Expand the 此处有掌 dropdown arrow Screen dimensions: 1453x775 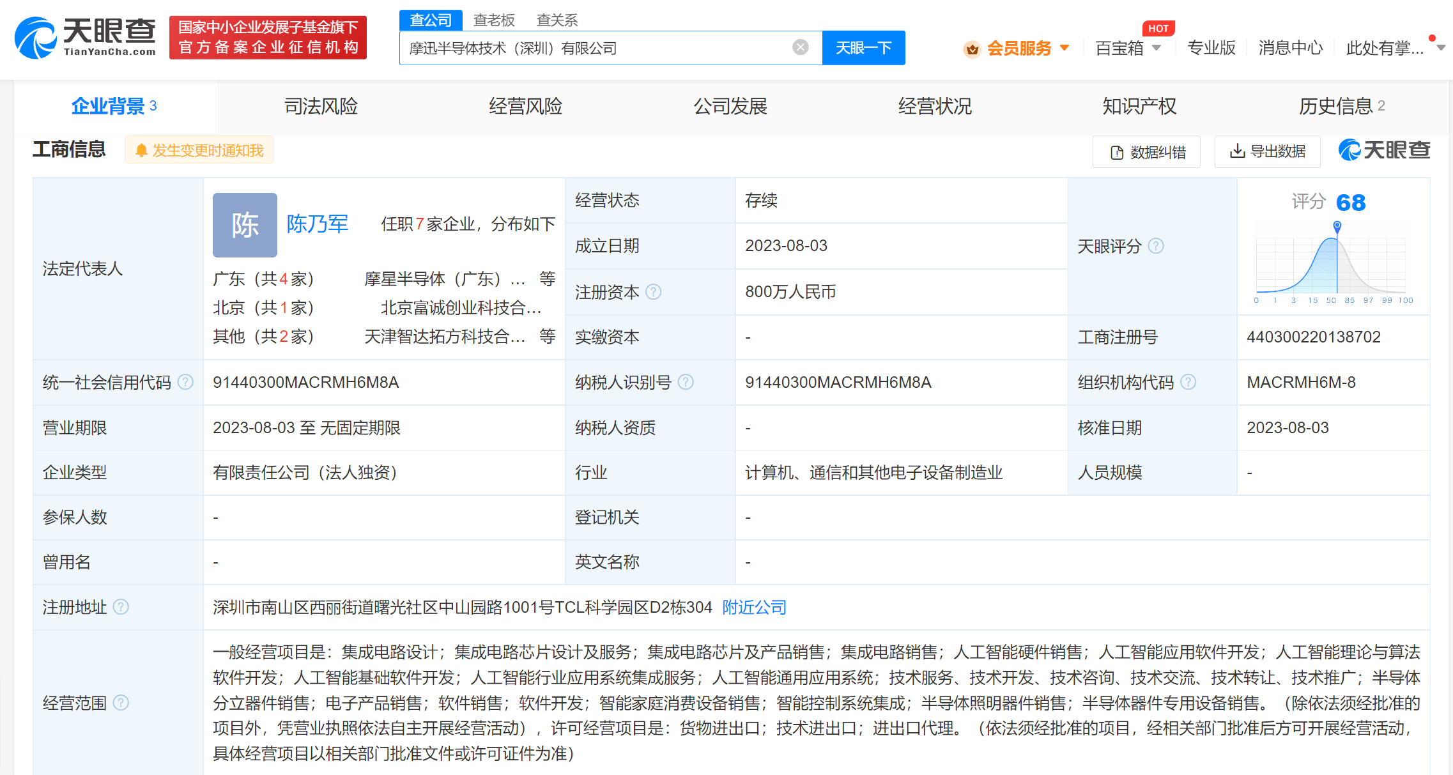point(1441,47)
